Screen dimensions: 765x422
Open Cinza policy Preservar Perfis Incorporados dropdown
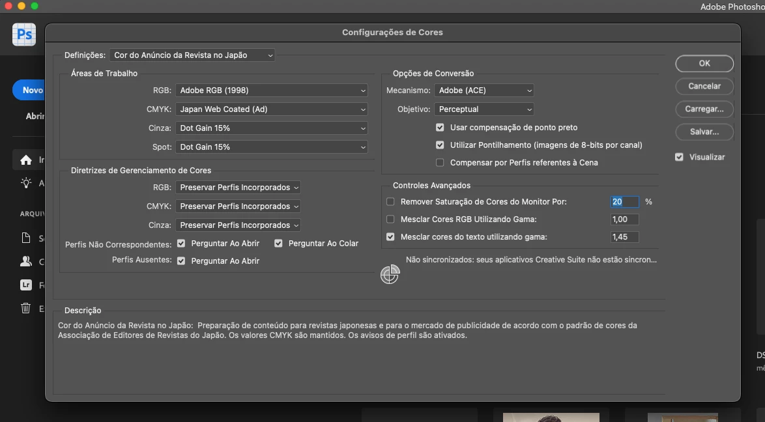pos(238,225)
